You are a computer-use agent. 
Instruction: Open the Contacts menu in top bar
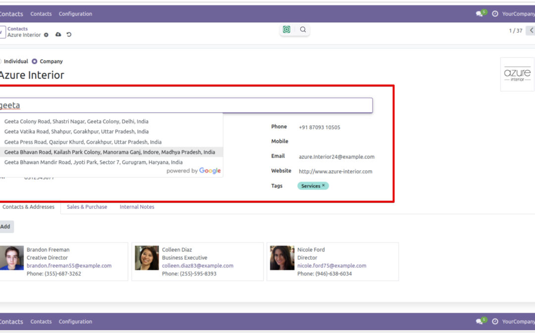coord(41,14)
